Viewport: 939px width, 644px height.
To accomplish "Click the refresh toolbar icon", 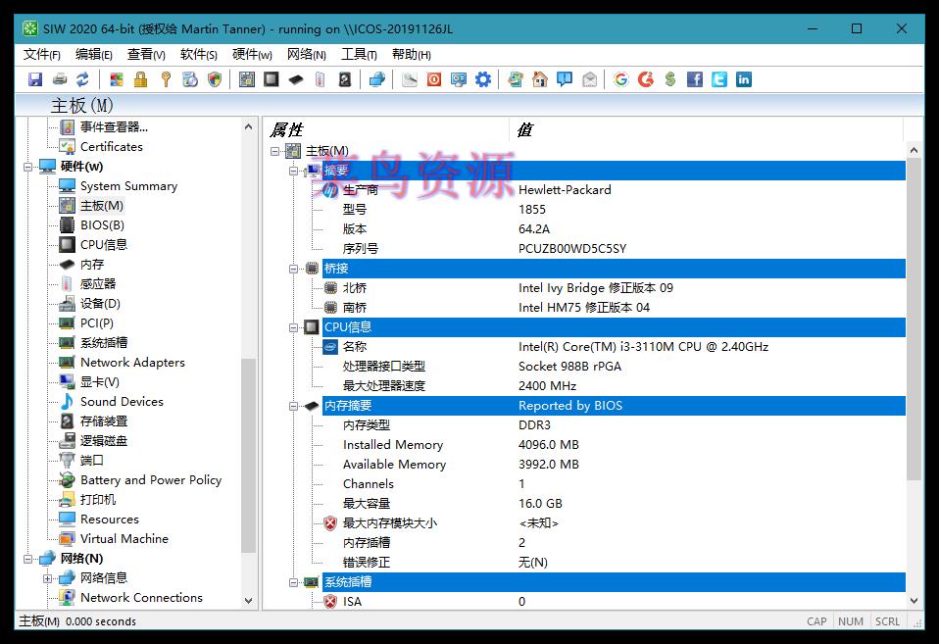I will coord(82,79).
